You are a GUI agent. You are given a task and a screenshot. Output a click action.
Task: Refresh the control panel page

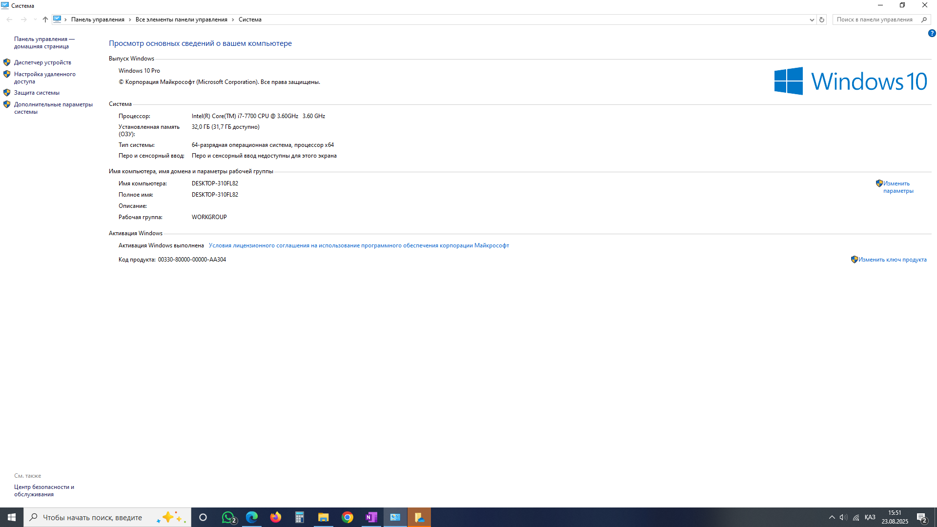[x=822, y=20]
